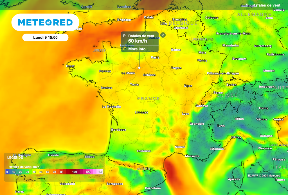Click the windsock icon in the popup
This screenshot has height=195, width=288.
(x=125, y=36)
